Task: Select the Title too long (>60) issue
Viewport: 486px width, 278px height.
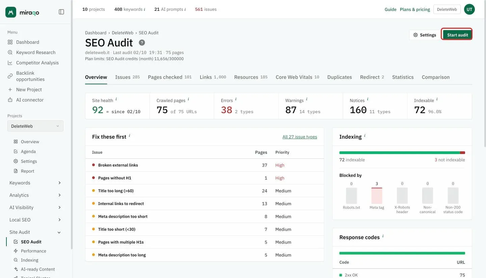Action: 205,191
